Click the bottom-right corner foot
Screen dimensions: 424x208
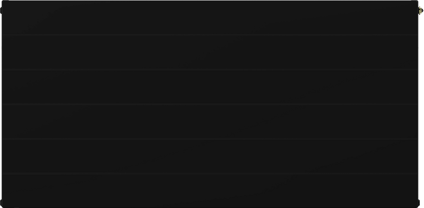[x=422, y=203]
